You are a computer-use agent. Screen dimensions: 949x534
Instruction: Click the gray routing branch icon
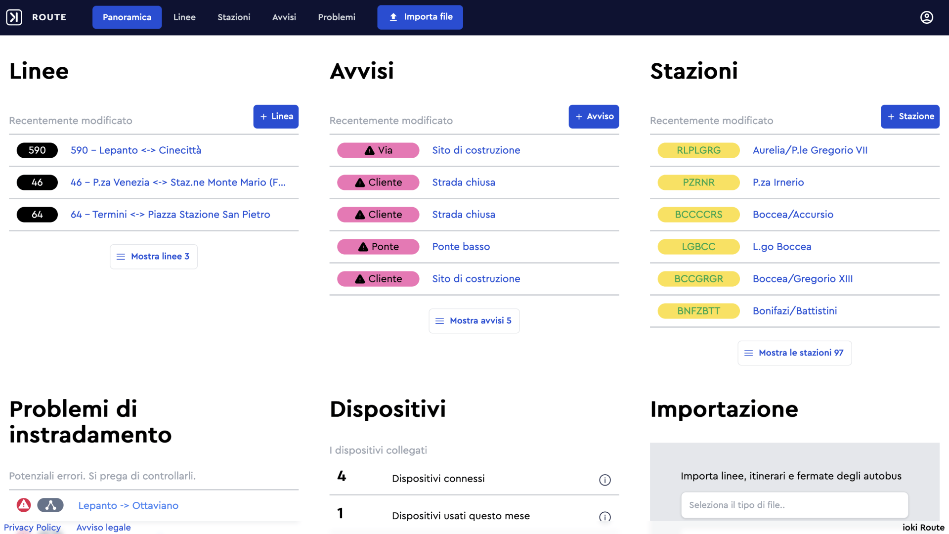[x=50, y=505]
